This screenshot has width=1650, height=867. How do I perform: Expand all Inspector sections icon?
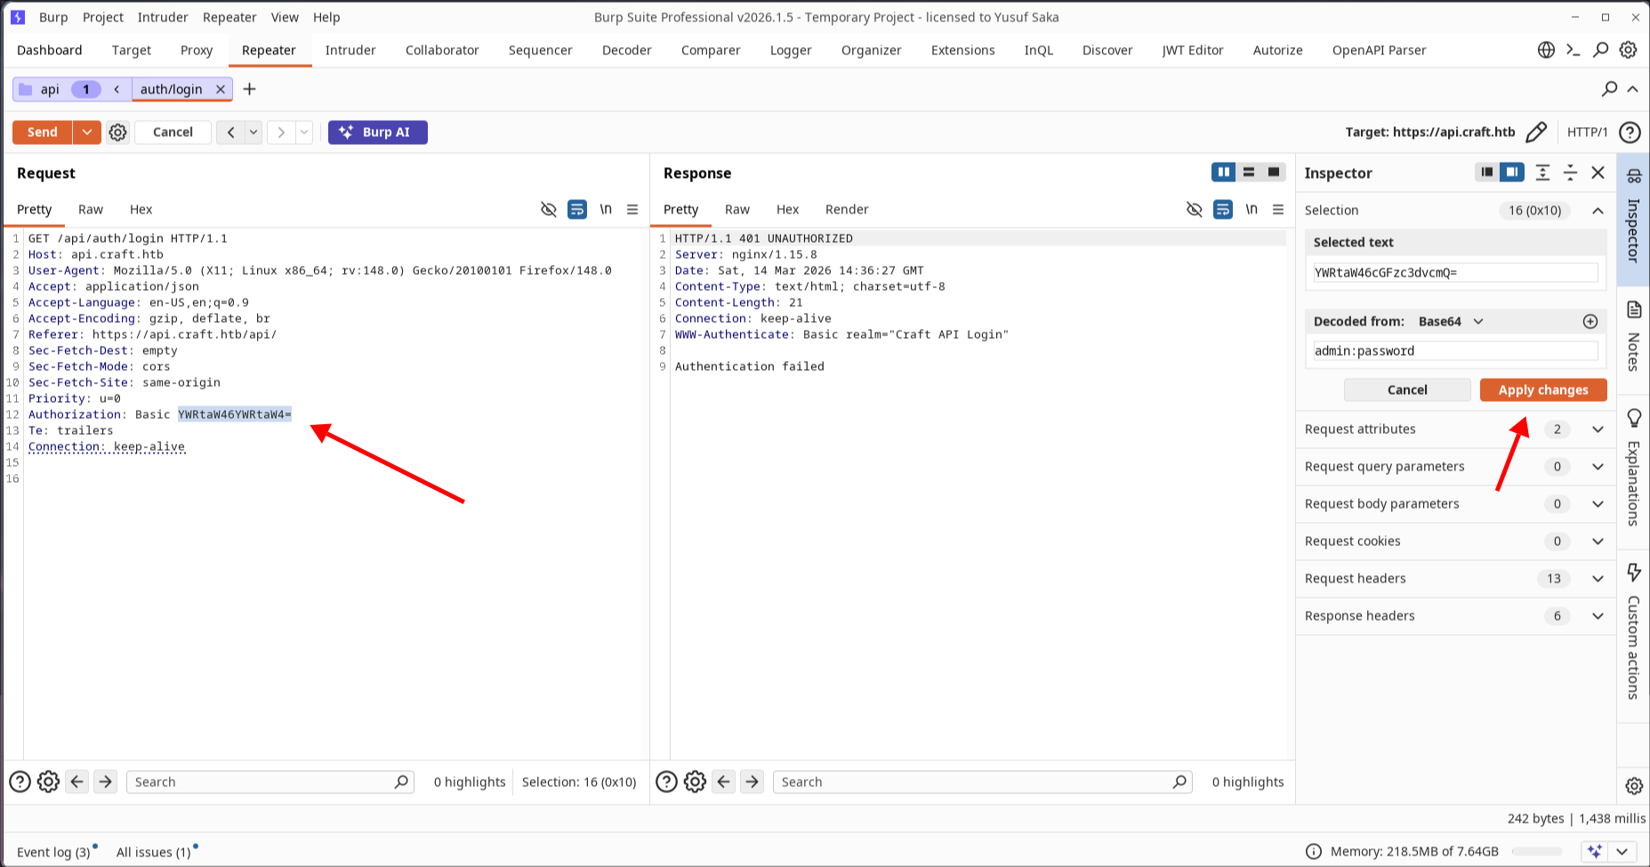tap(1543, 173)
